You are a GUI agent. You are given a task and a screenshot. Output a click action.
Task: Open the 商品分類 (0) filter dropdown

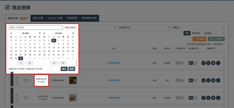(x=90, y=27)
